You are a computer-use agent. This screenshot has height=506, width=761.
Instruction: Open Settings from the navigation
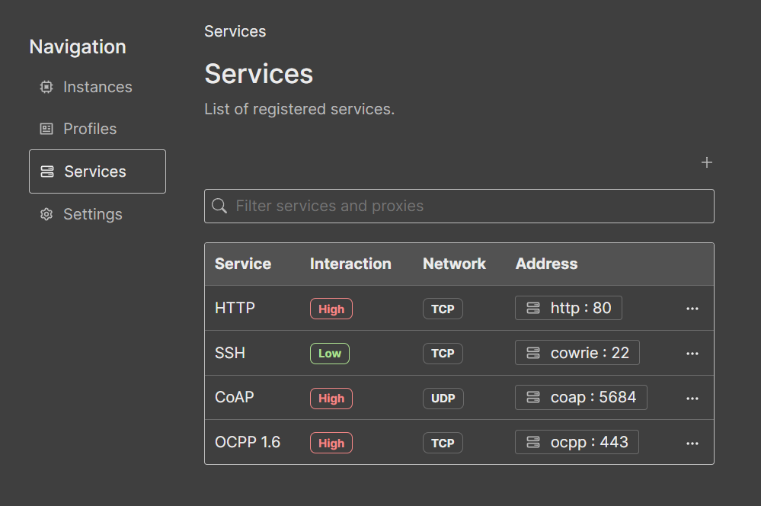[92, 214]
